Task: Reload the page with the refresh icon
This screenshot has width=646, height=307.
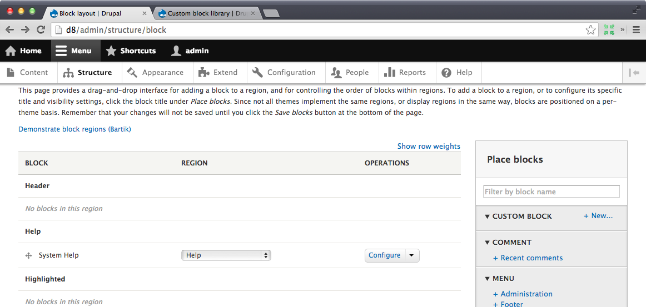Action: click(x=41, y=29)
